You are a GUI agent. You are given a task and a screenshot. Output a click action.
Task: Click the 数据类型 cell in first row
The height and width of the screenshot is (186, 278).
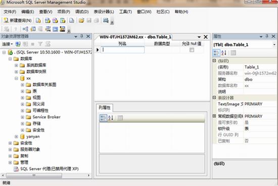click(162, 50)
